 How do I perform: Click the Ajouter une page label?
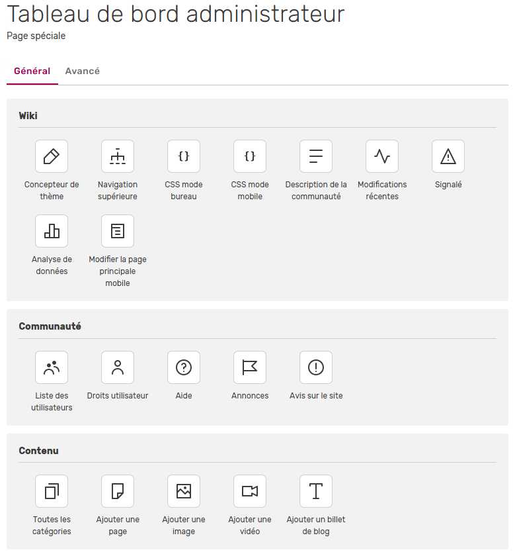[118, 526]
